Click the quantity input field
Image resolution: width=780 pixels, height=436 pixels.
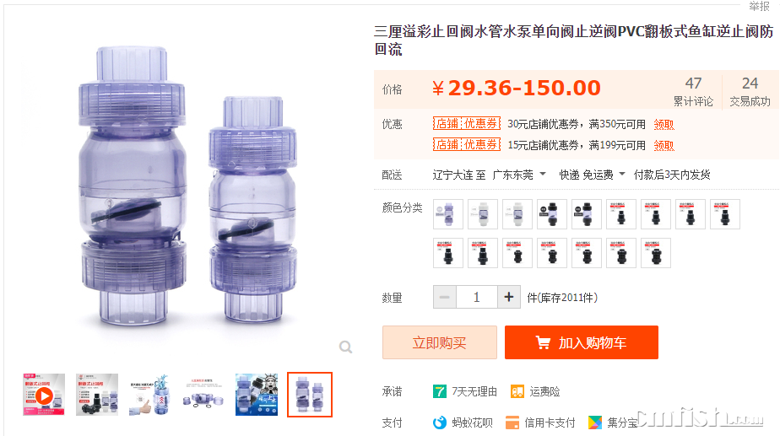coord(477,298)
